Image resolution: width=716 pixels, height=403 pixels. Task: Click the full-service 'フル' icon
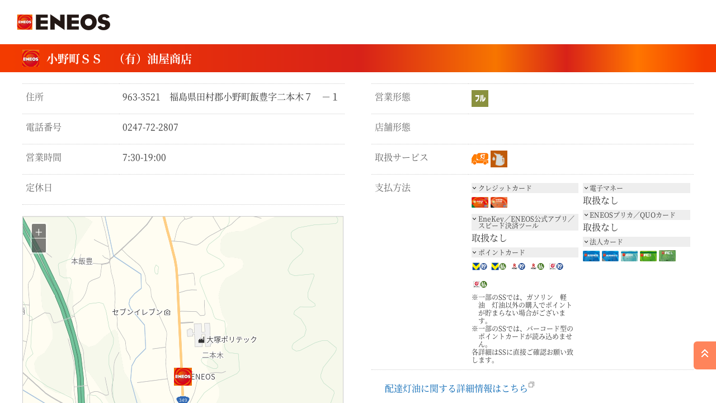click(480, 99)
